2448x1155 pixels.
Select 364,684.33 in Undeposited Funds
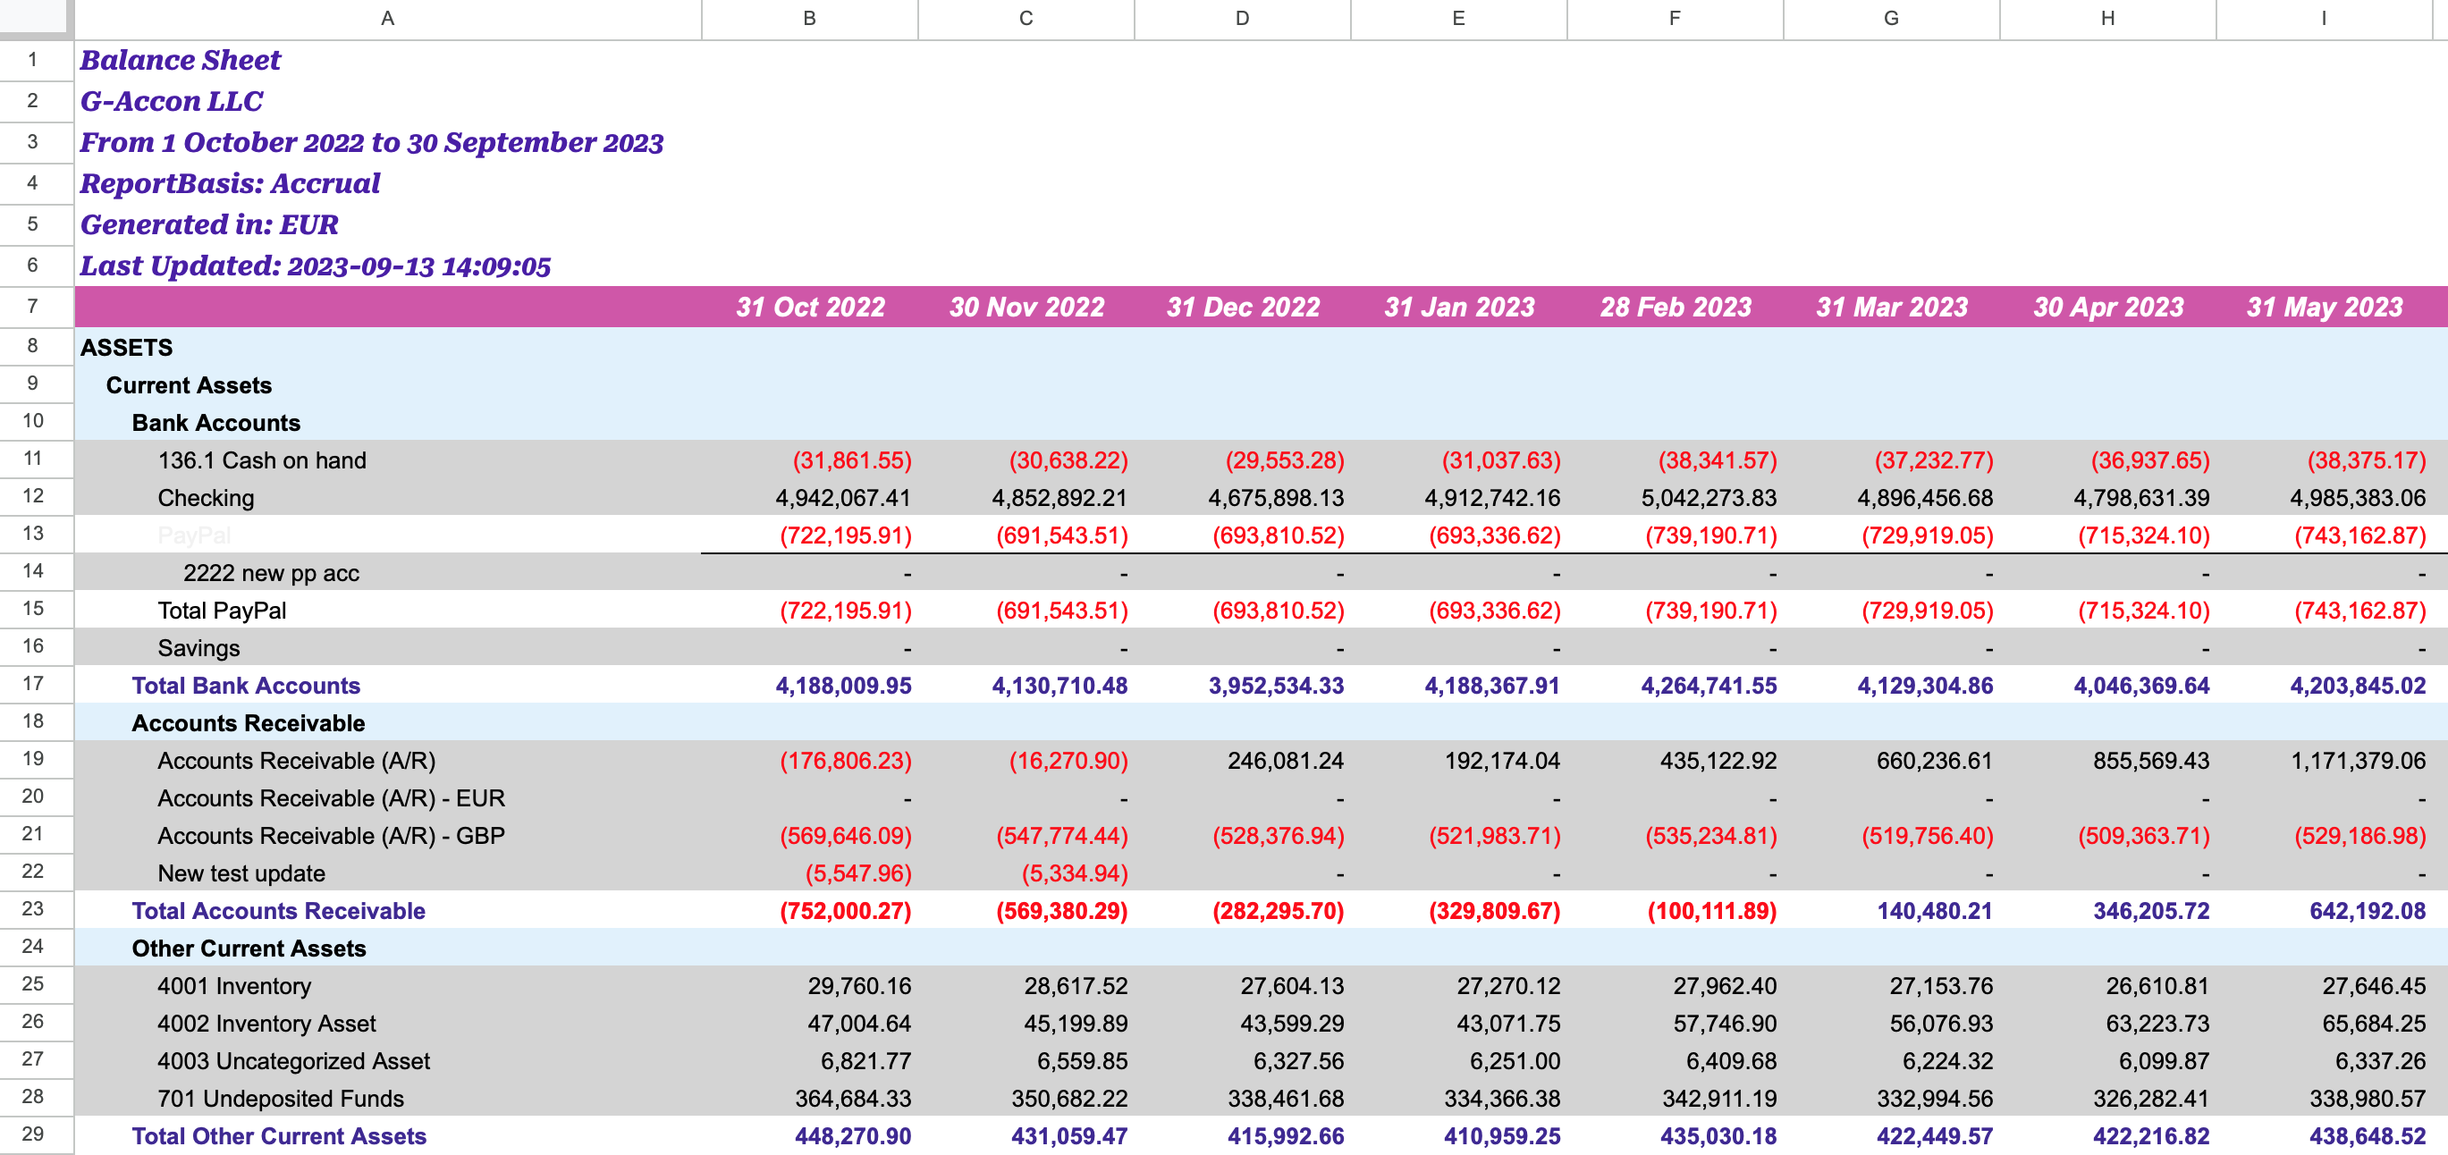852,1099
